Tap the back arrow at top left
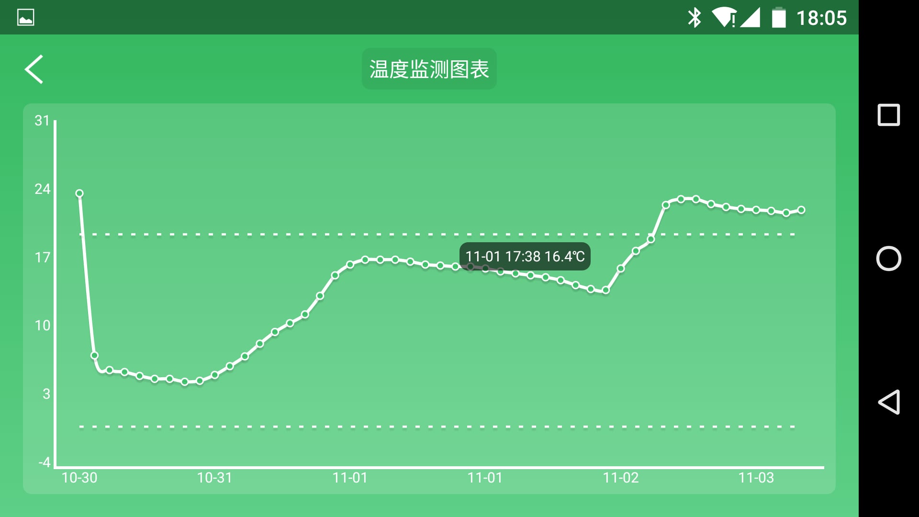Image resolution: width=919 pixels, height=517 pixels. point(34,69)
